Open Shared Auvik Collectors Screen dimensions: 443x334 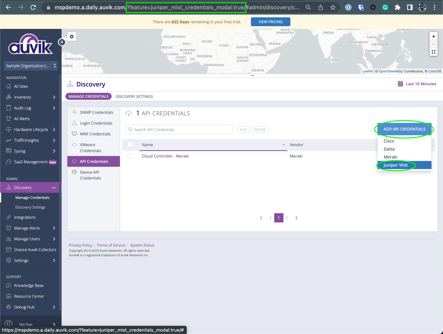tap(35, 249)
